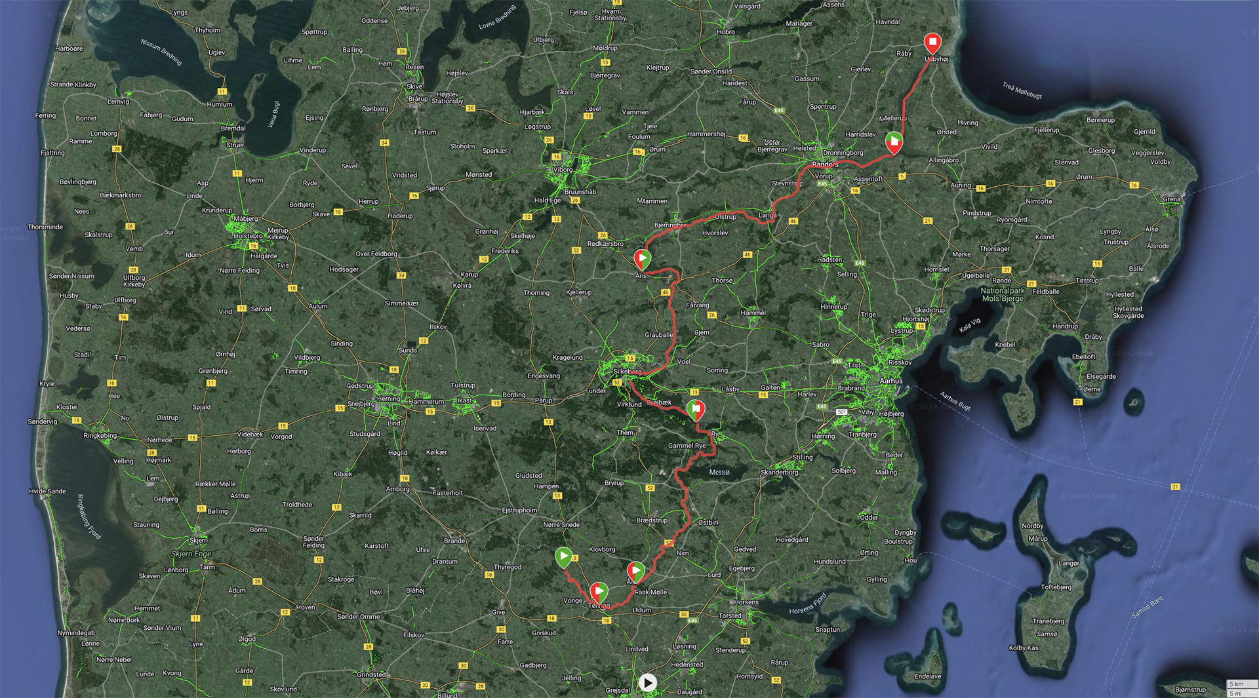Click the Tarm town label
The height and width of the screenshot is (698, 1259).
[x=207, y=567]
